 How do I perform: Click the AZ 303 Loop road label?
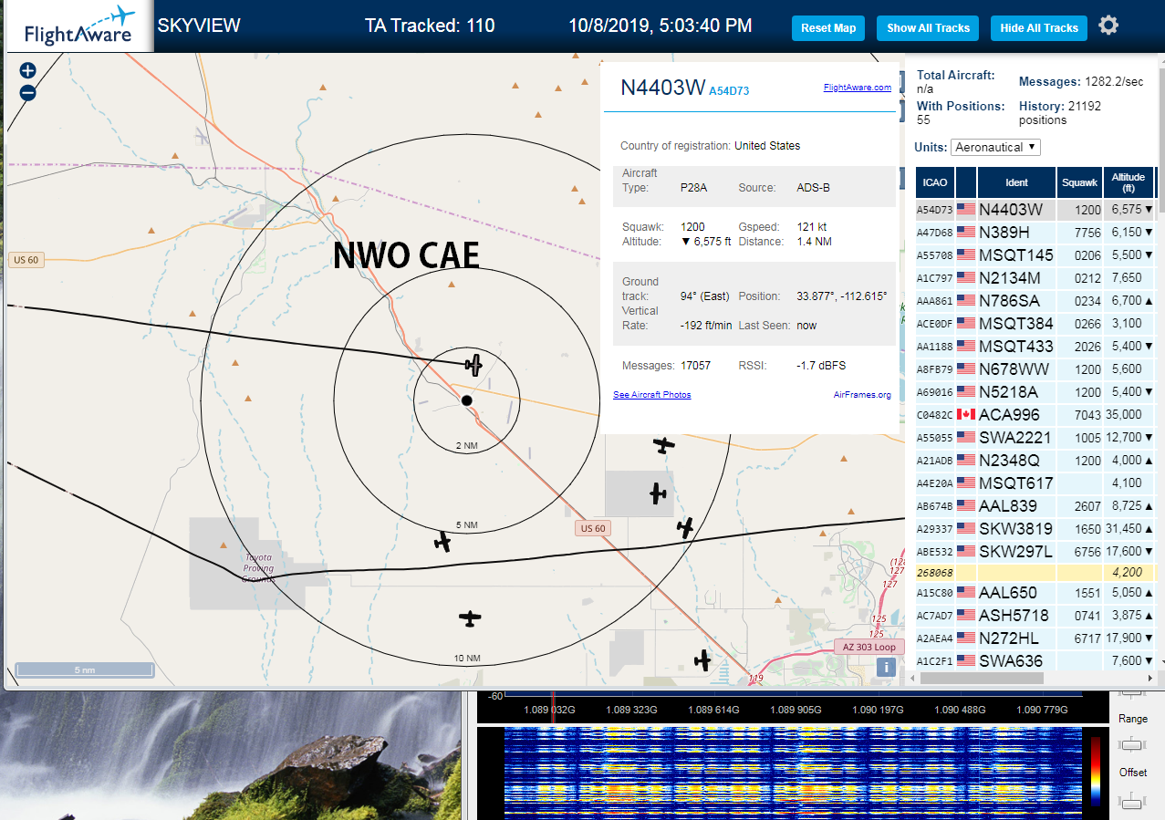click(869, 647)
